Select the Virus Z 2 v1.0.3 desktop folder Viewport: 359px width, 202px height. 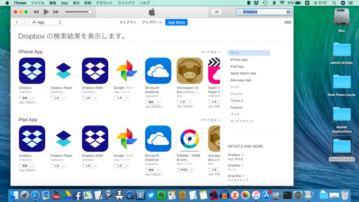[341, 149]
